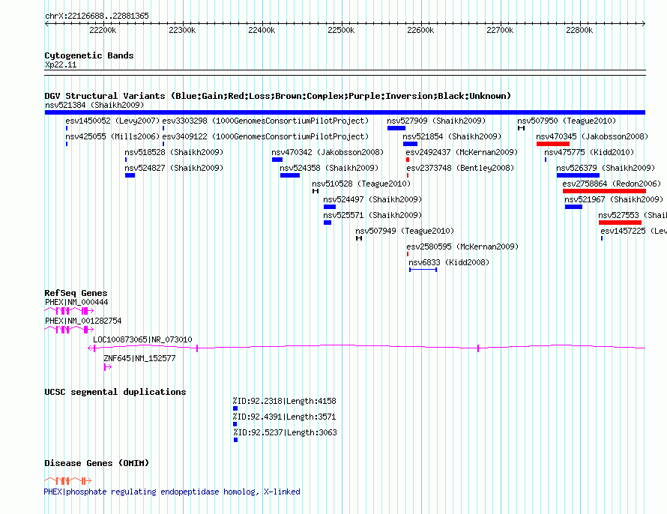Select the blue nsv6833 bracket span glyph
This screenshot has height=514, width=667.
(423, 270)
